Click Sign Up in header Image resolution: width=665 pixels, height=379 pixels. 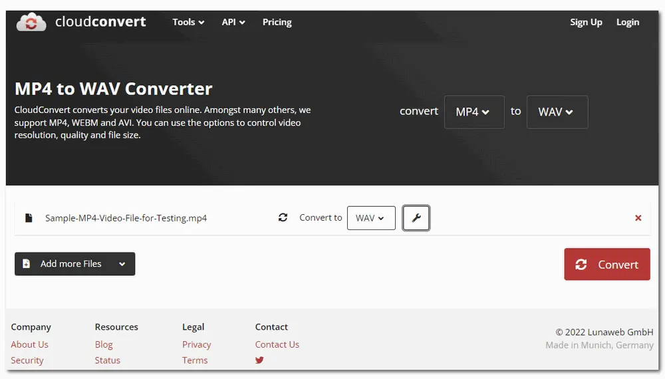coord(586,22)
